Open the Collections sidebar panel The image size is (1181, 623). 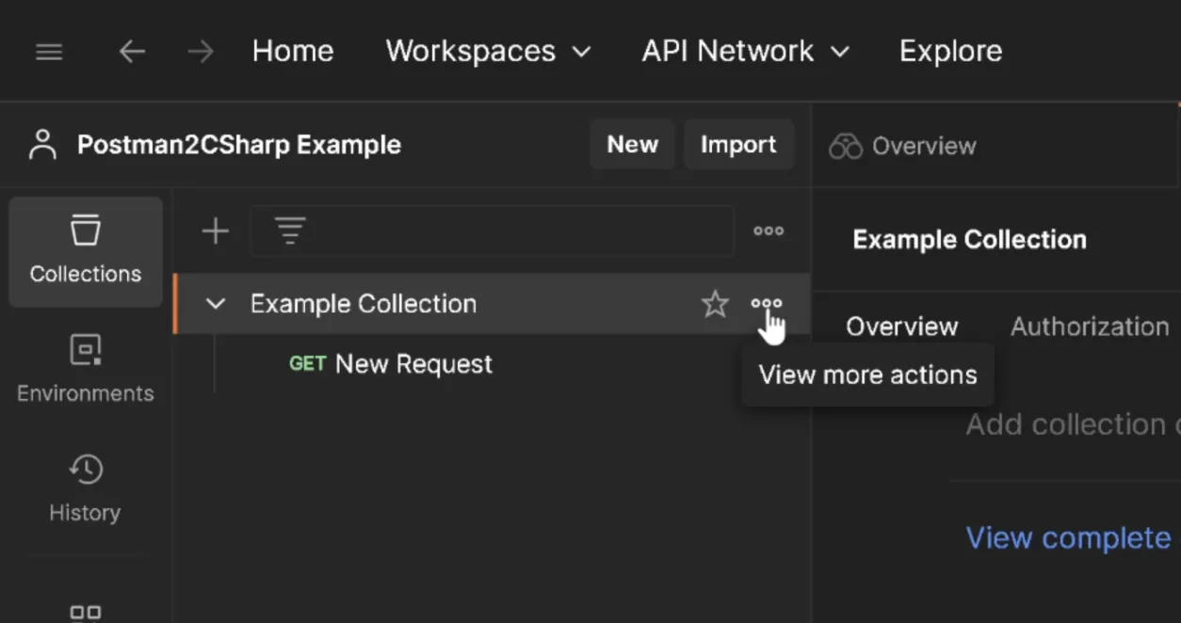(86, 250)
